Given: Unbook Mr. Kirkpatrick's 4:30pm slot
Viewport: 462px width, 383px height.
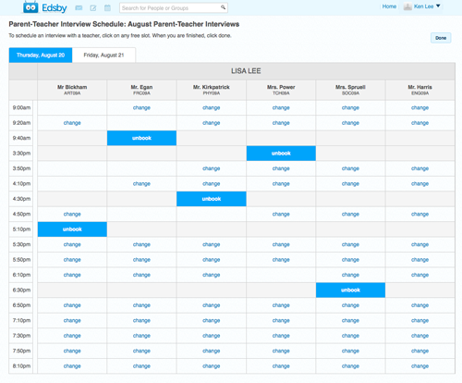Looking at the screenshot, I should [x=212, y=199].
